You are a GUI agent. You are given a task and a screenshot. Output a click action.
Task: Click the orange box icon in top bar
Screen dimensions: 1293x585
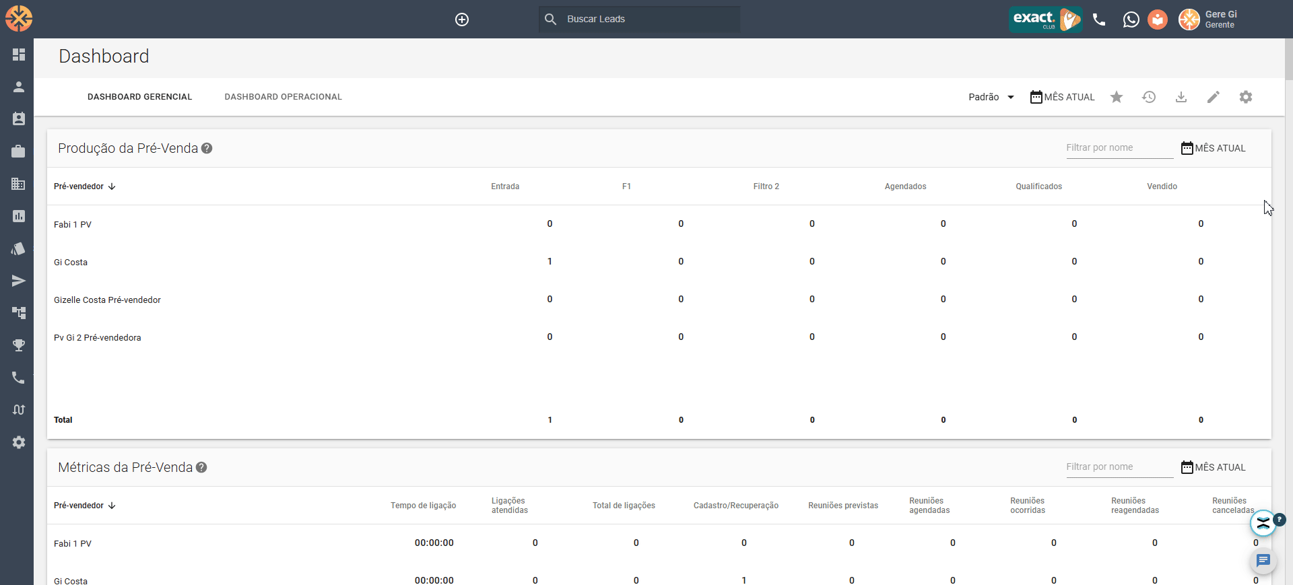coord(1158,20)
